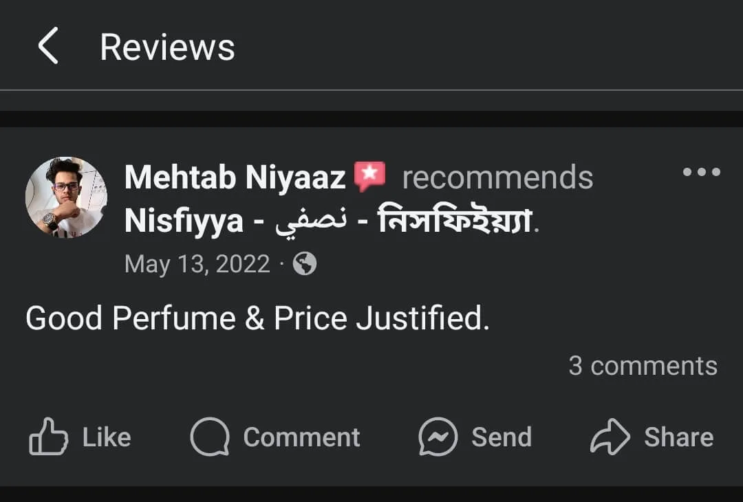Screen dimensions: 743x502
Task: Click the Messenger Send icon
Action: (x=438, y=437)
